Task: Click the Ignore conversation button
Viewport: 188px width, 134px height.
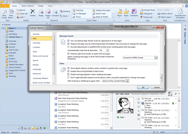Action: point(21,10)
